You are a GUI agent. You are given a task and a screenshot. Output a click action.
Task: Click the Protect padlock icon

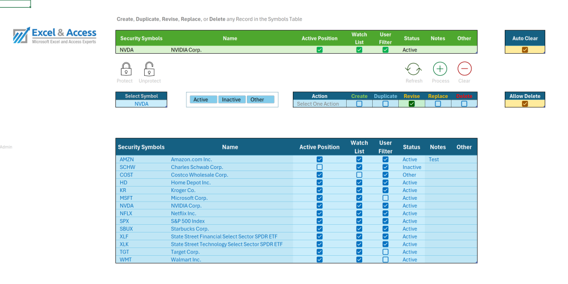[126, 69]
